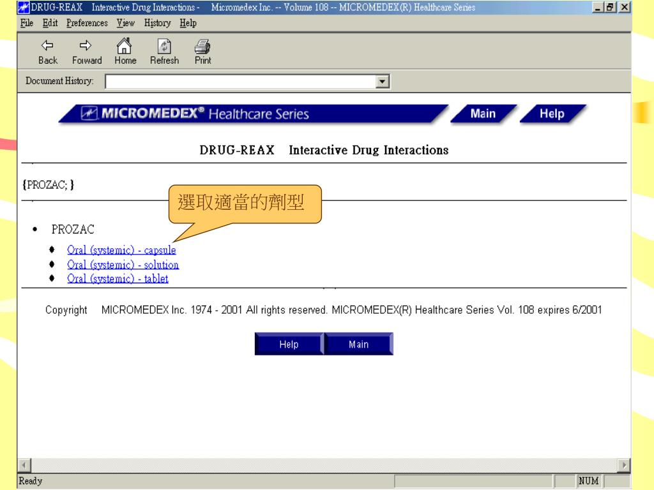Restore down the DRUG-REAX window
The width and height of the screenshot is (654, 490).
(x=610, y=7)
